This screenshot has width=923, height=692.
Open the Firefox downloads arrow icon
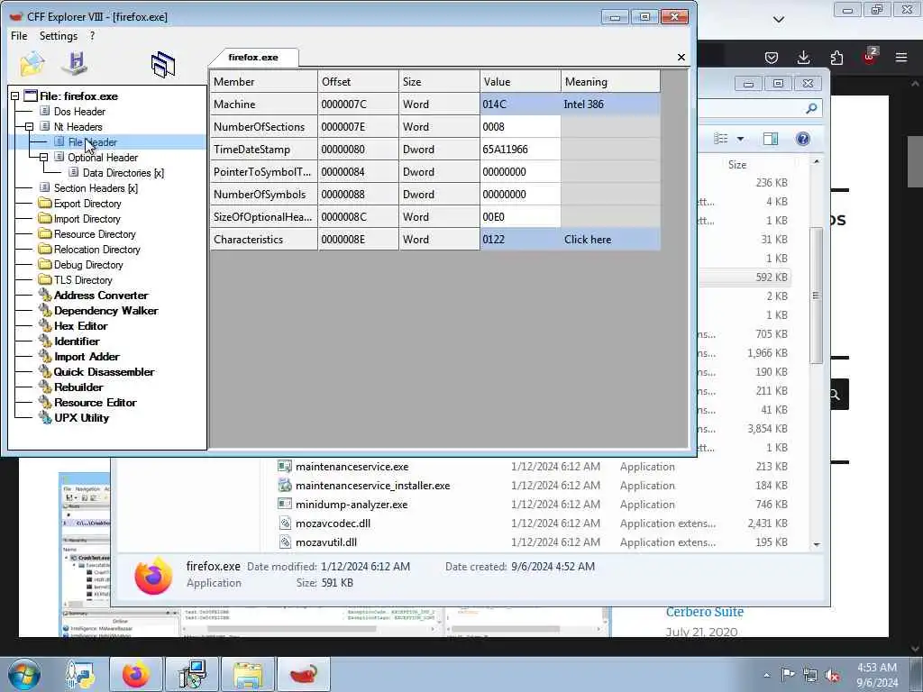[803, 57]
